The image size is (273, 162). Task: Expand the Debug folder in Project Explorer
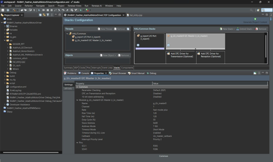click(x=5, y=73)
